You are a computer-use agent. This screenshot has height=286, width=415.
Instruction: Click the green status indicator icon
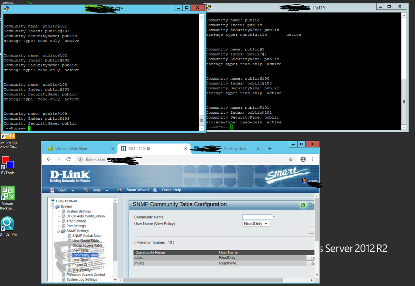click(303, 205)
